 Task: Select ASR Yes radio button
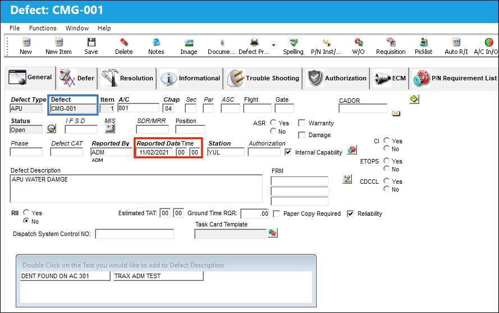pyautogui.click(x=273, y=123)
